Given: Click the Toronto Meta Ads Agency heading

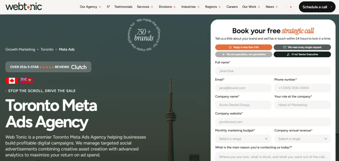Looking at the screenshot, I should coord(51,114).
